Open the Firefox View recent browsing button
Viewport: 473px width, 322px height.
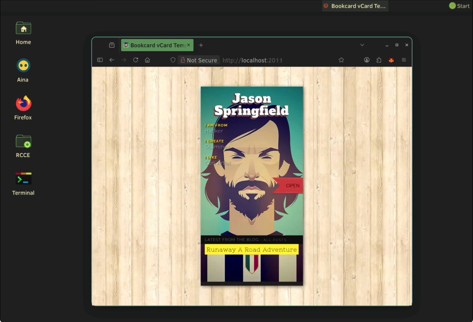point(112,45)
